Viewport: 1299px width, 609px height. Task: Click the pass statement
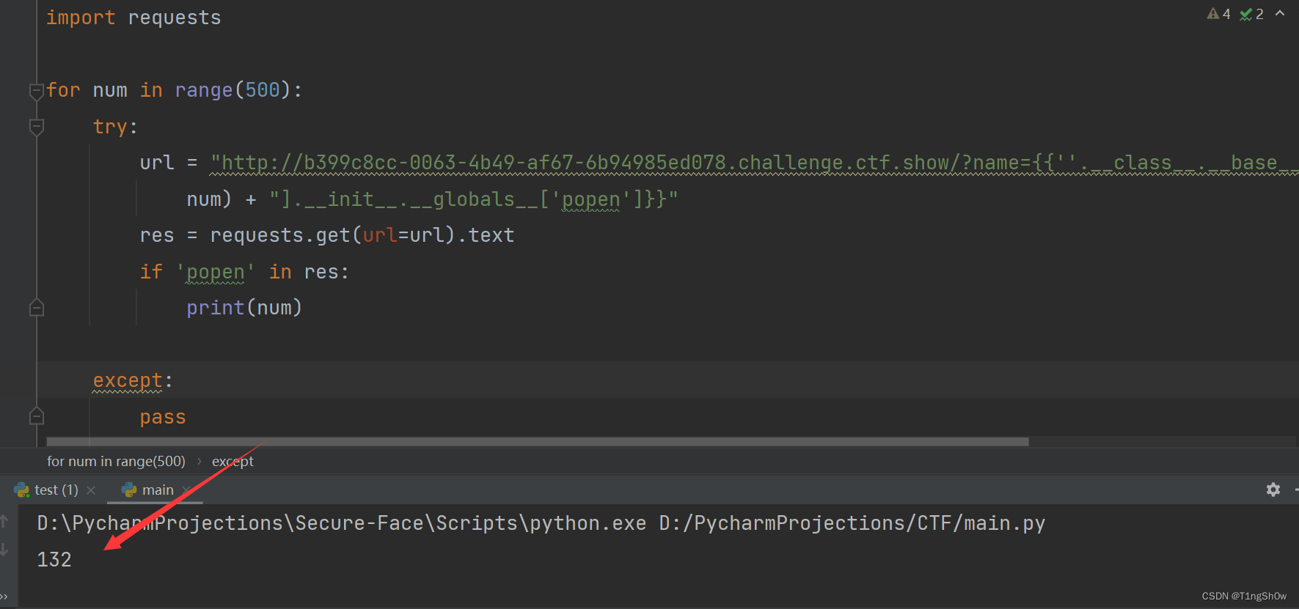pyautogui.click(x=163, y=417)
